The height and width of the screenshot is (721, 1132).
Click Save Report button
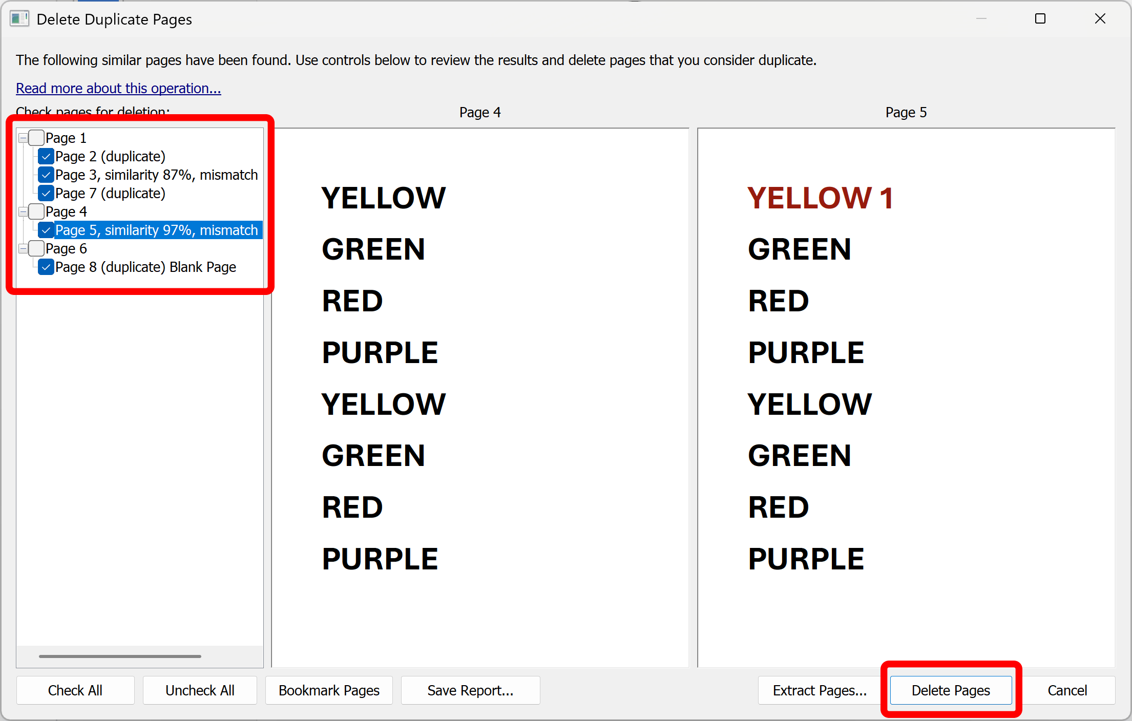pyautogui.click(x=470, y=690)
